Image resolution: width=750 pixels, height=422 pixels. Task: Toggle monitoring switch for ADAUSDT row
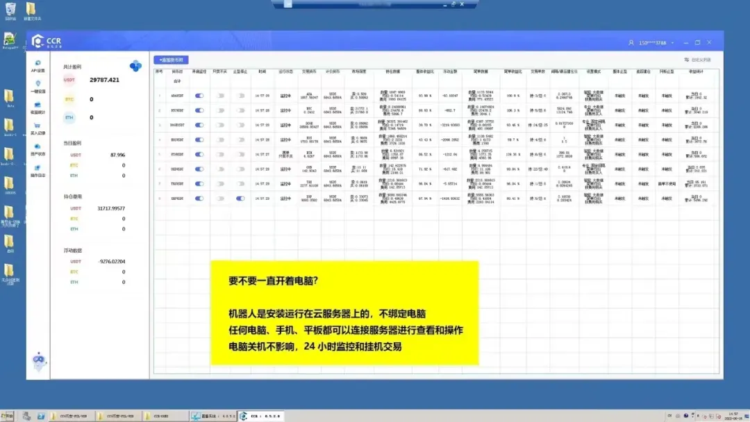(x=199, y=96)
